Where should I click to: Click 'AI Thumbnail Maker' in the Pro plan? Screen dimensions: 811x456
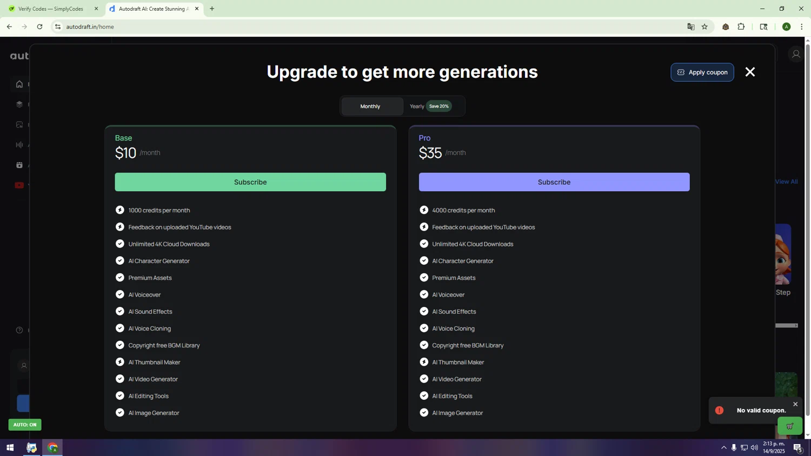coord(458,363)
